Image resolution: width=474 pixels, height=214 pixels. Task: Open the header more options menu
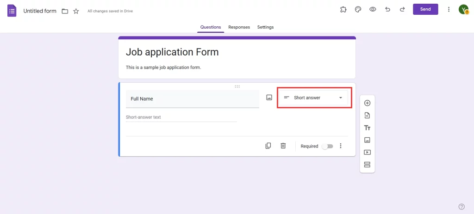pos(449,9)
